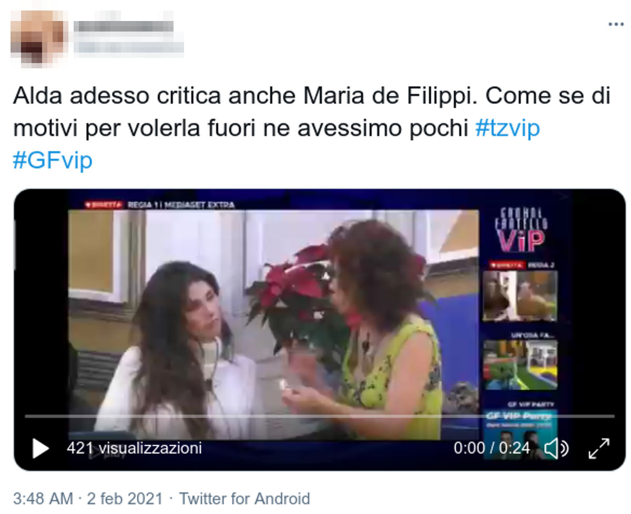Open the #tzvip hashtag link

(507, 128)
